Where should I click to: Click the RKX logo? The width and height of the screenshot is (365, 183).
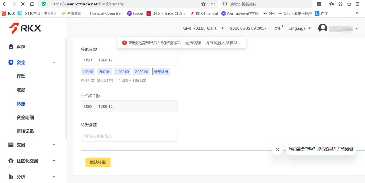(x=25, y=29)
